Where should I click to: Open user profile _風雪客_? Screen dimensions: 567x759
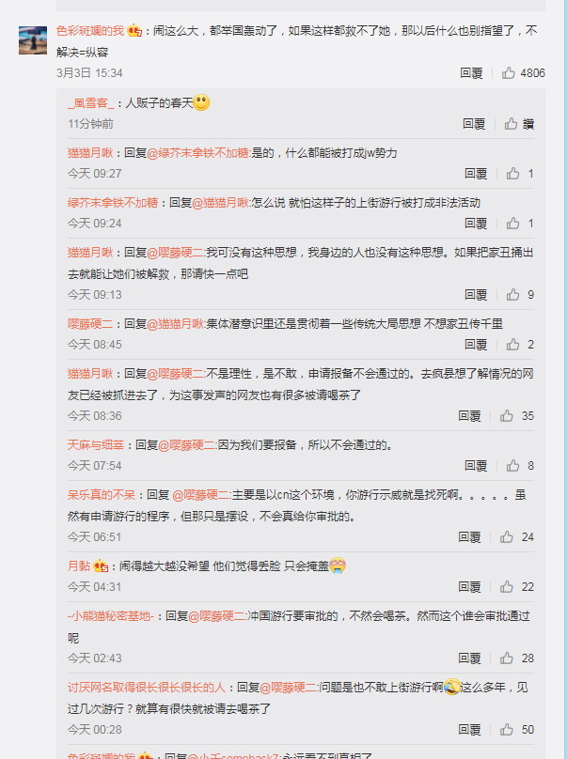[x=91, y=103]
